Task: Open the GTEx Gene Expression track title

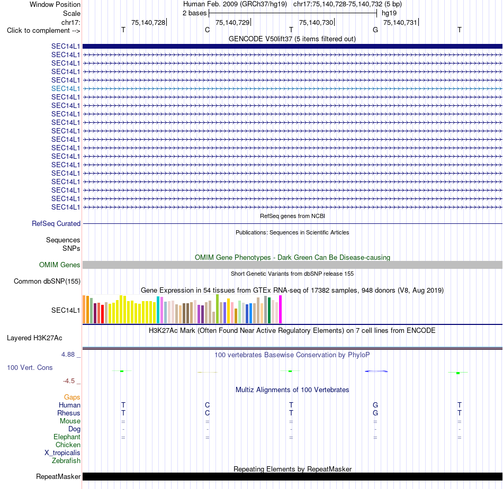Action: coord(292,290)
